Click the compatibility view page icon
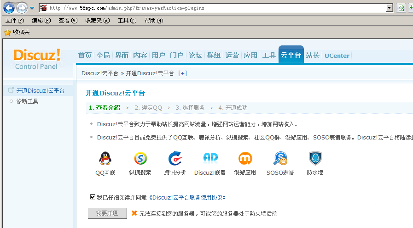The height and width of the screenshot is (228, 413). [401, 8]
